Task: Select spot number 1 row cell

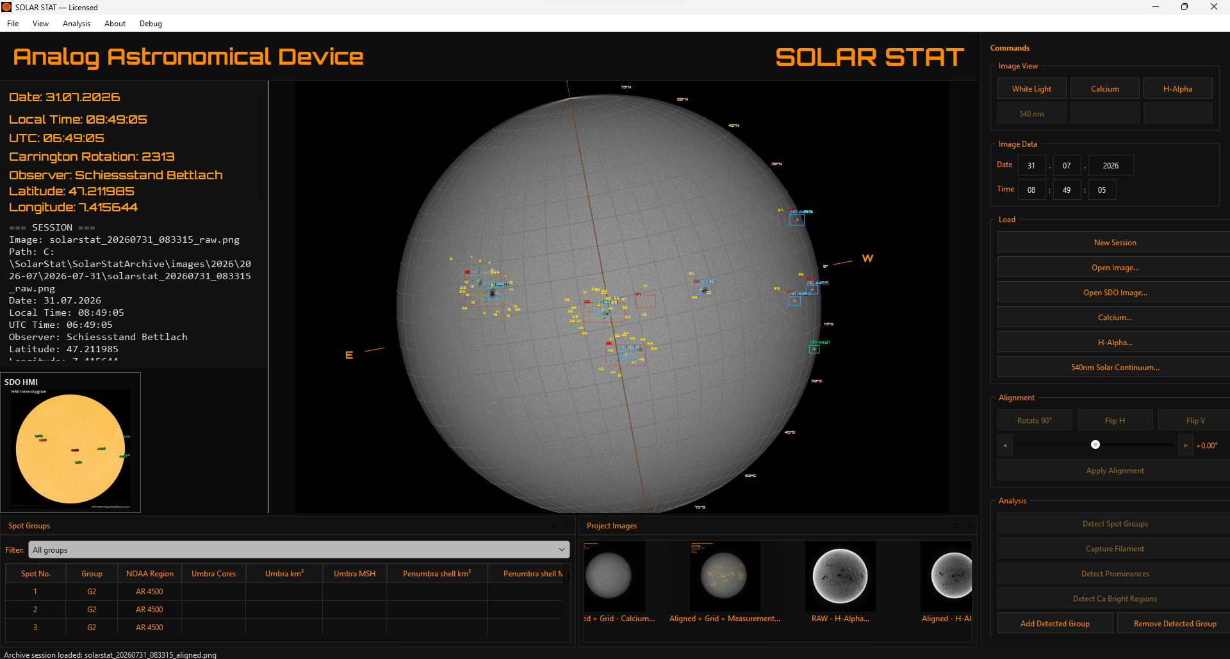Action: pyautogui.click(x=36, y=591)
